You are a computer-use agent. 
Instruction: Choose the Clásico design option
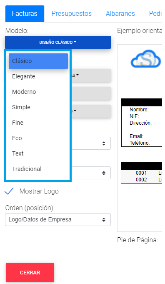coord(38,61)
